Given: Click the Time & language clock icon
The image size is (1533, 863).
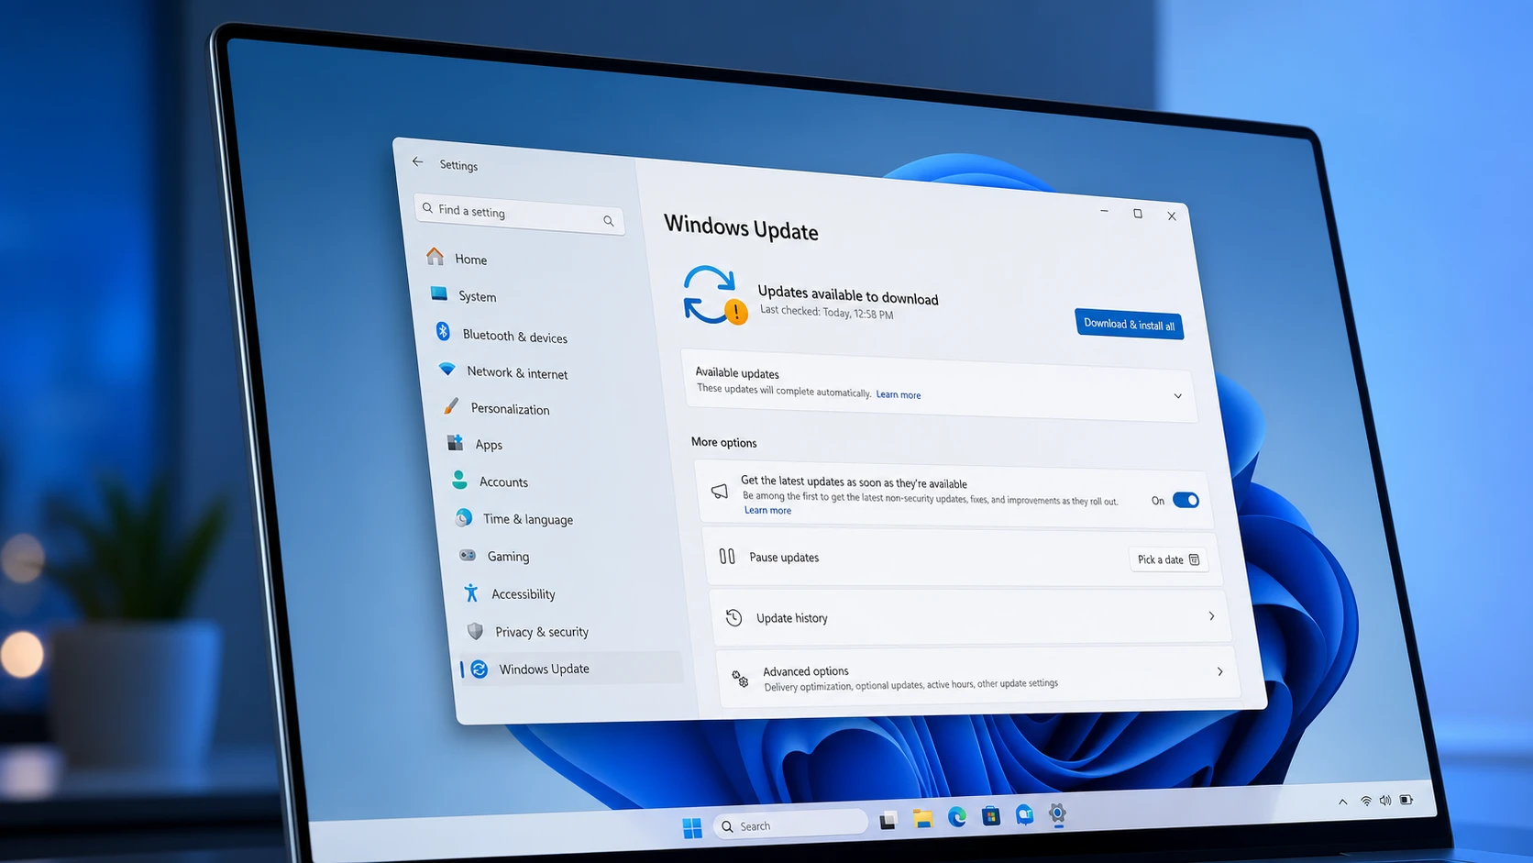Looking at the screenshot, I should coord(464,517).
